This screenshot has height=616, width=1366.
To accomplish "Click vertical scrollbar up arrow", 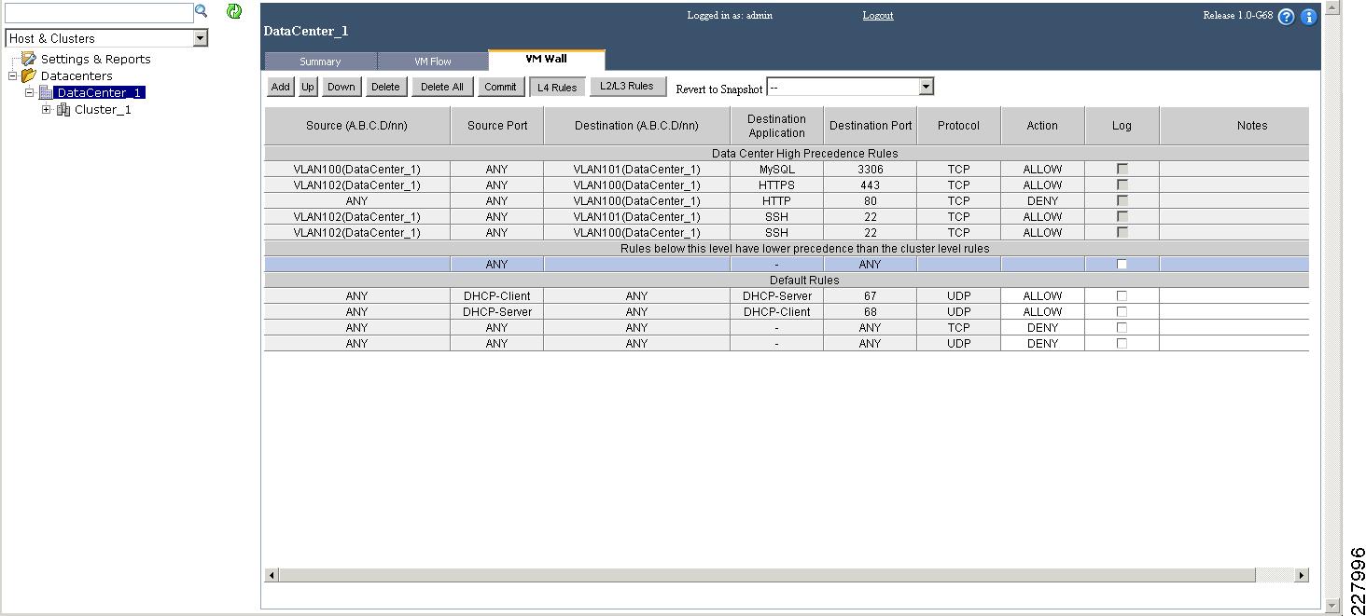I will click(1331, 7).
